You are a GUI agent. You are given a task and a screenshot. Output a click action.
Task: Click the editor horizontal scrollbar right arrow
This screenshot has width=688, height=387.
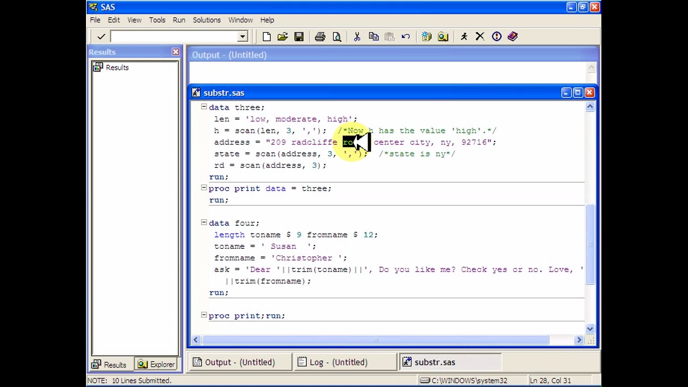[x=579, y=340]
